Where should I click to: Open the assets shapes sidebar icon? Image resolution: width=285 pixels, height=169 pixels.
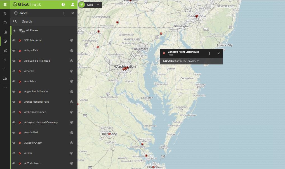pos(5,32)
